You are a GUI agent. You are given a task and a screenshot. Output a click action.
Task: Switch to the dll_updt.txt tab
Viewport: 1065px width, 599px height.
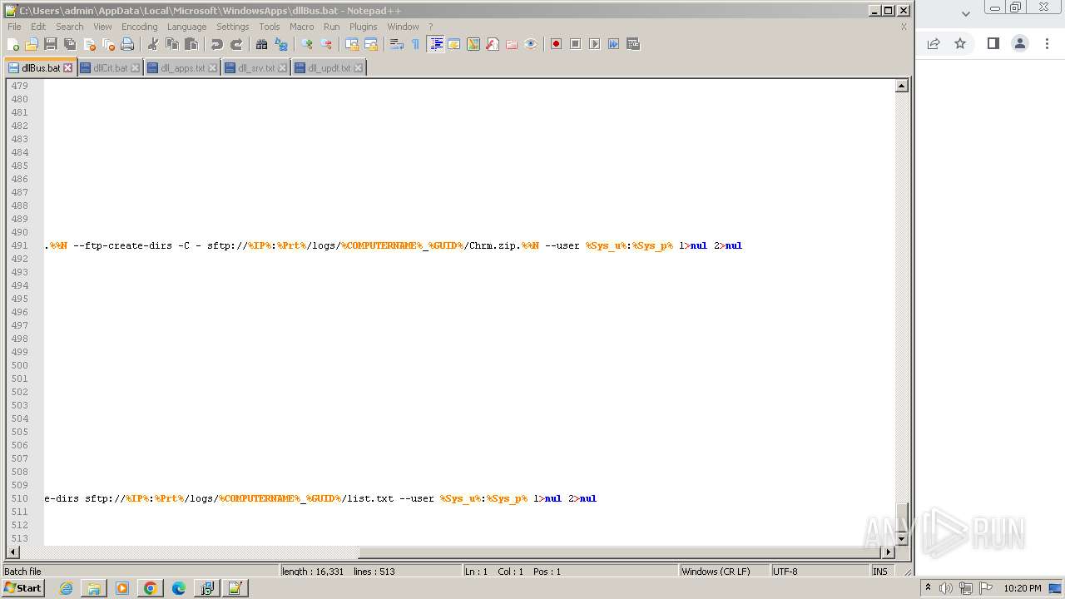click(x=329, y=68)
